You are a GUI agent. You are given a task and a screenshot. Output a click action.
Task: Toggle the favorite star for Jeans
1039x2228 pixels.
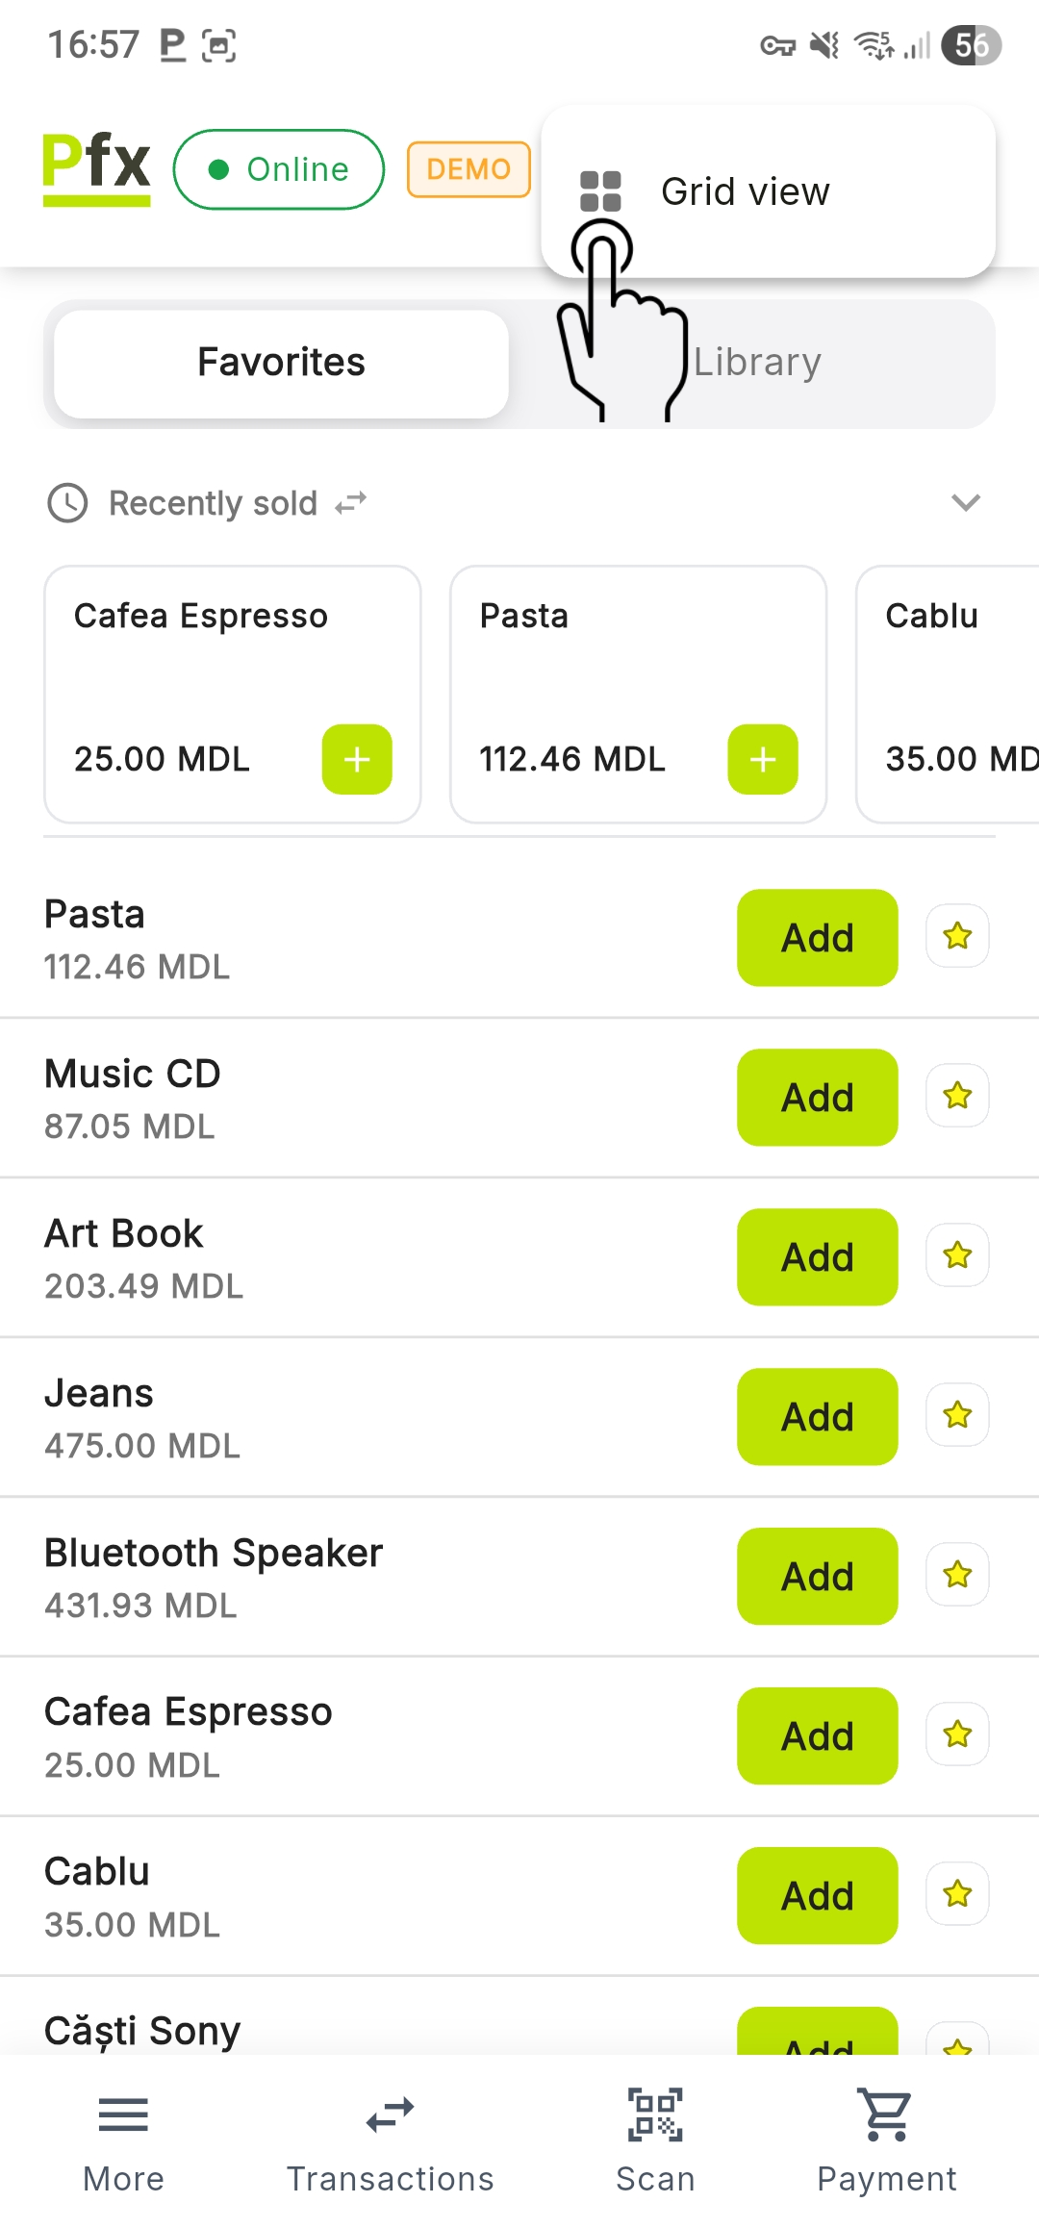click(957, 1415)
